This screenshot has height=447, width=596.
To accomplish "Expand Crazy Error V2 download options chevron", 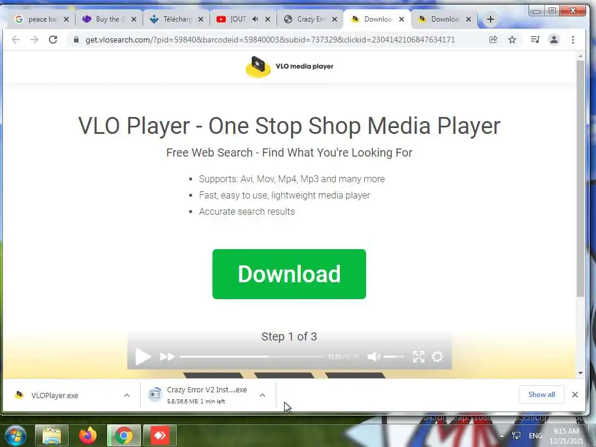I will point(262,395).
